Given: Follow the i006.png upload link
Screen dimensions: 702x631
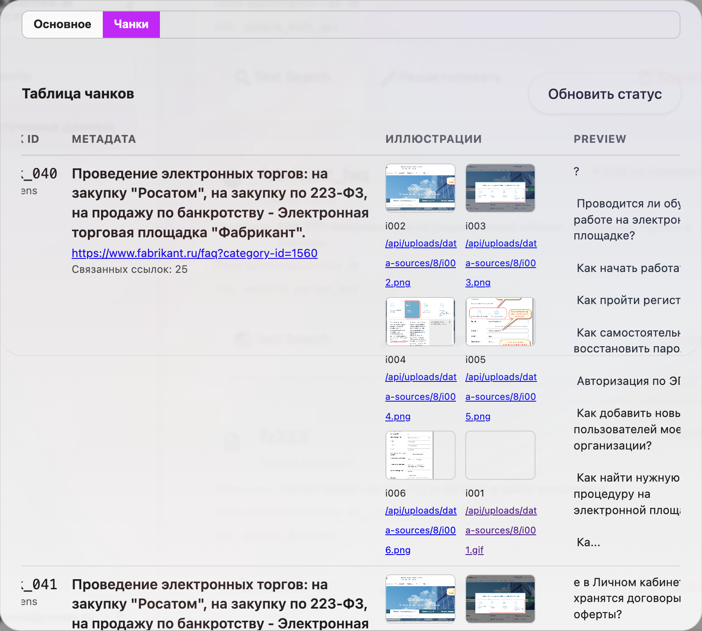Looking at the screenshot, I should click(421, 530).
